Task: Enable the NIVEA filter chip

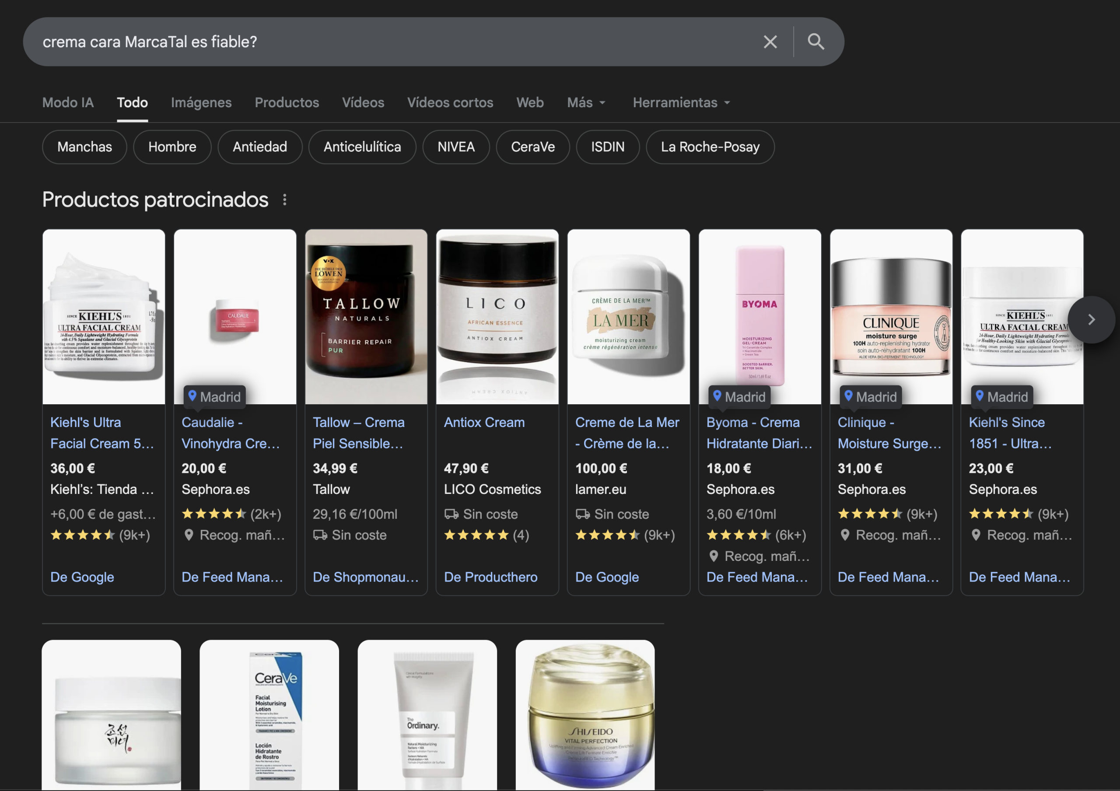Action: coord(455,147)
